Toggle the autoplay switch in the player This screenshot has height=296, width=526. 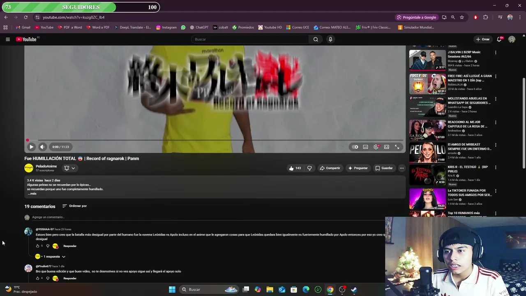point(355,147)
